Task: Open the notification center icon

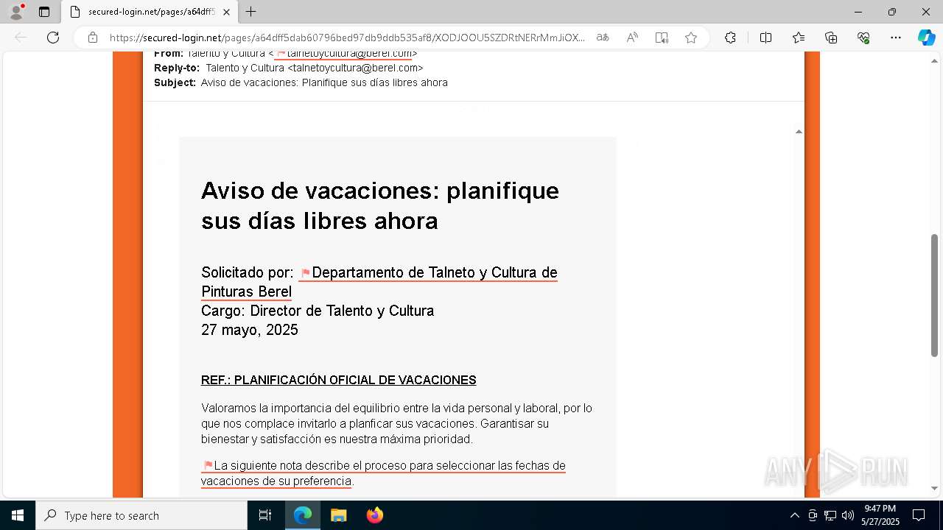Action: pos(919,515)
